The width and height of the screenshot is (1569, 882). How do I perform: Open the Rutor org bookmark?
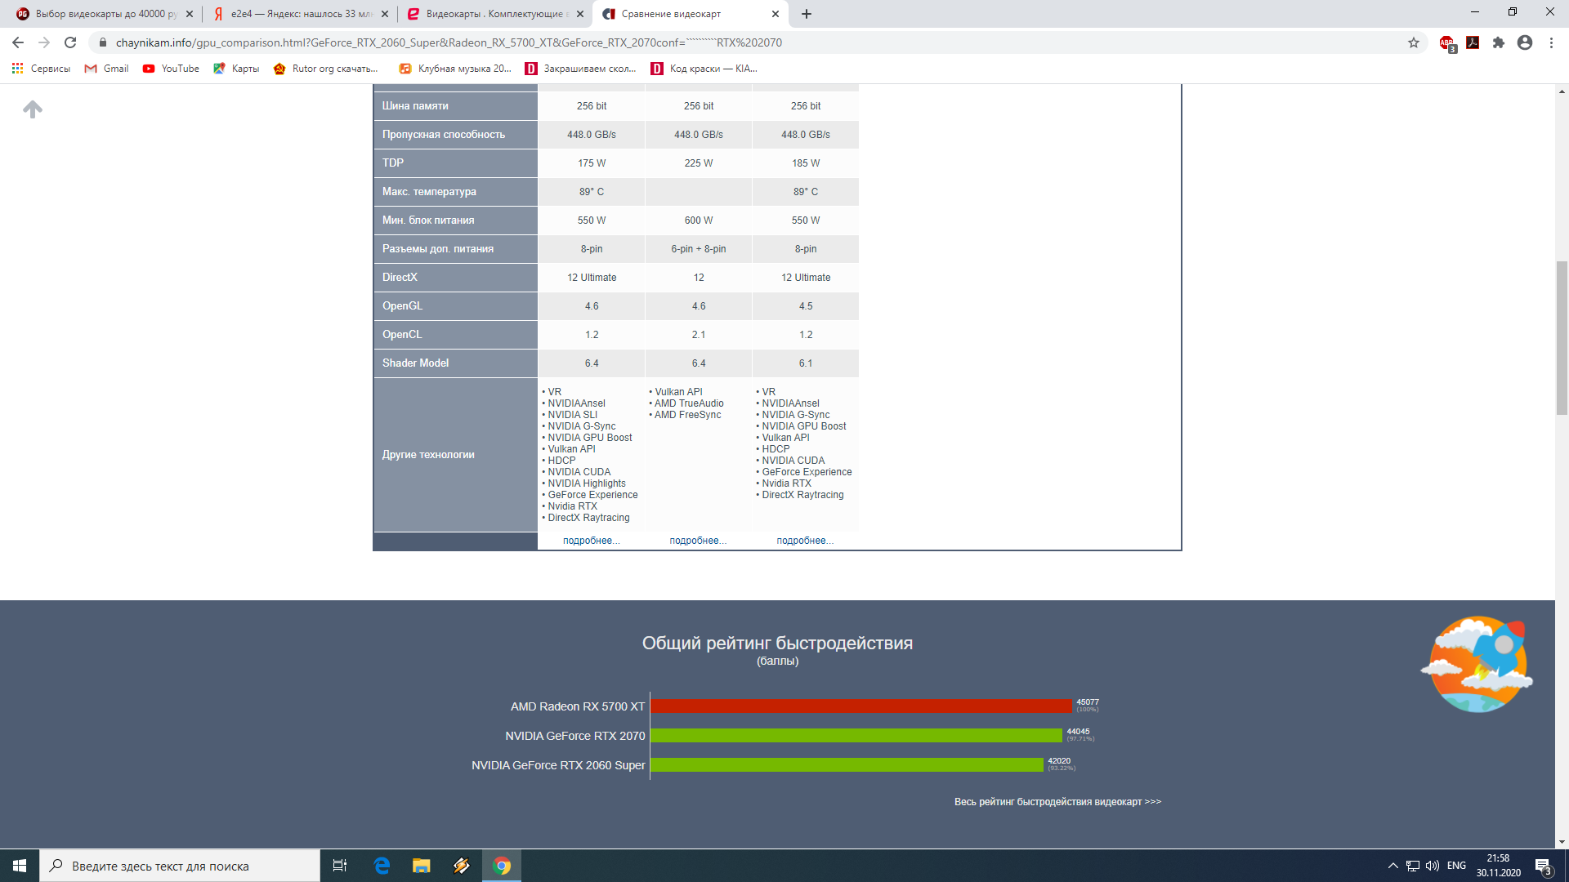326,69
